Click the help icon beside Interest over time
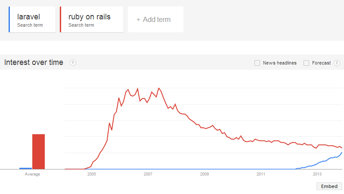The width and height of the screenshot is (344, 194). pos(73,63)
